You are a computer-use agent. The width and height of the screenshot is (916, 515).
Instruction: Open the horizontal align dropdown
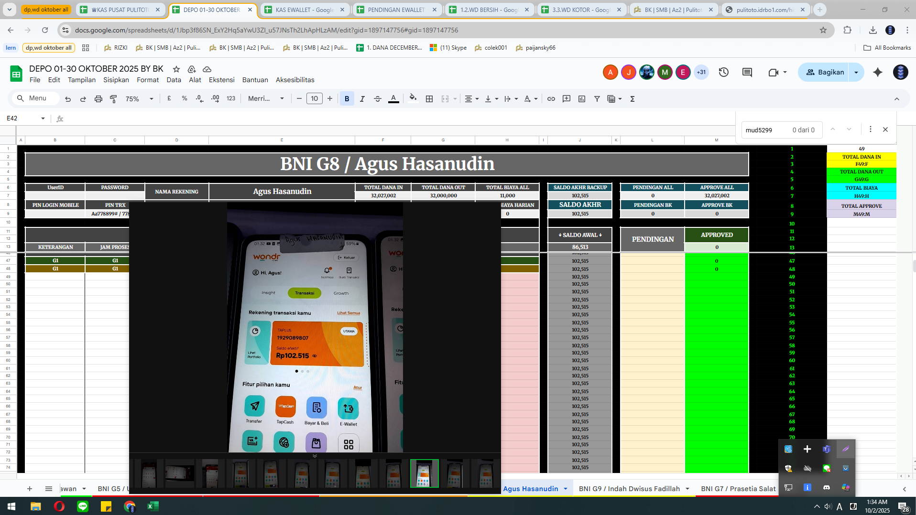pos(472,99)
